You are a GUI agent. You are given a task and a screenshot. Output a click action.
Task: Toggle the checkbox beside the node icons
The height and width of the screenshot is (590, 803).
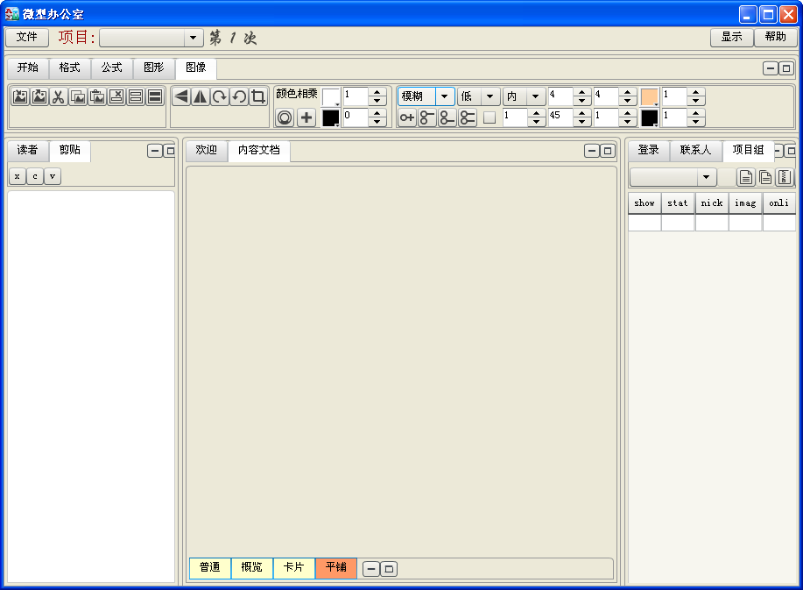(x=490, y=117)
